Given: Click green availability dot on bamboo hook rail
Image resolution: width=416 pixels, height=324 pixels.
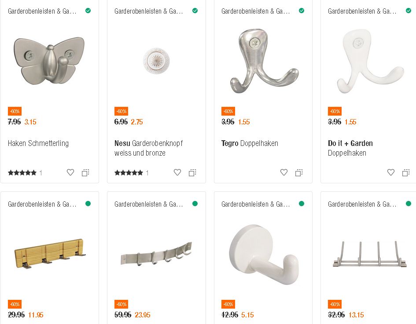Looking at the screenshot, I should (88, 204).
